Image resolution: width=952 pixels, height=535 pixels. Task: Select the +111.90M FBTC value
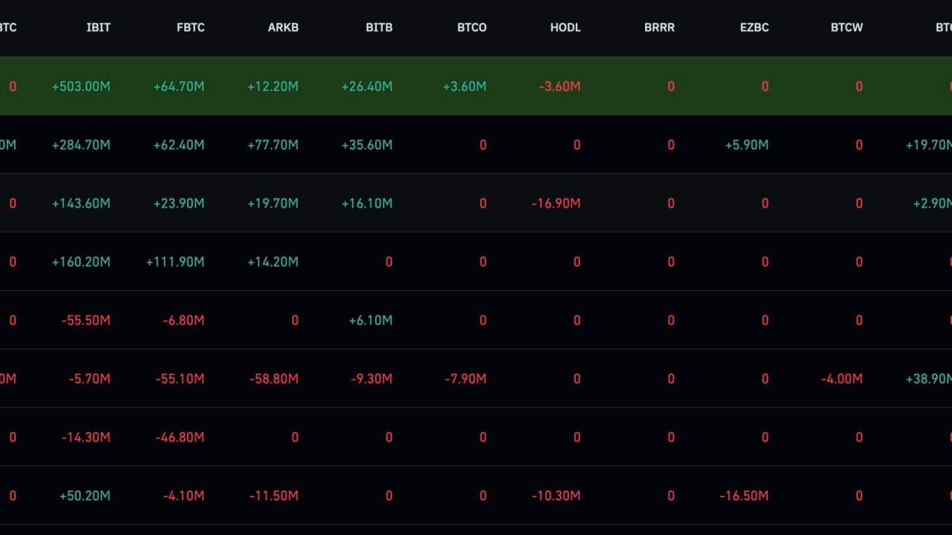click(175, 262)
